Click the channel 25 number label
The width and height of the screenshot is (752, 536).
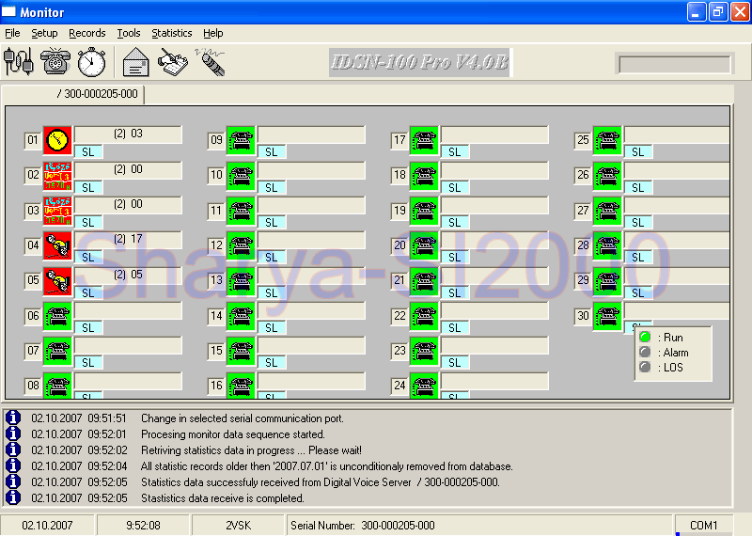[583, 141]
